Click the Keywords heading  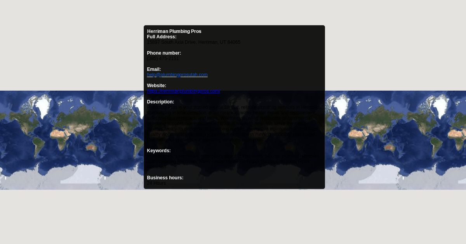point(159,151)
